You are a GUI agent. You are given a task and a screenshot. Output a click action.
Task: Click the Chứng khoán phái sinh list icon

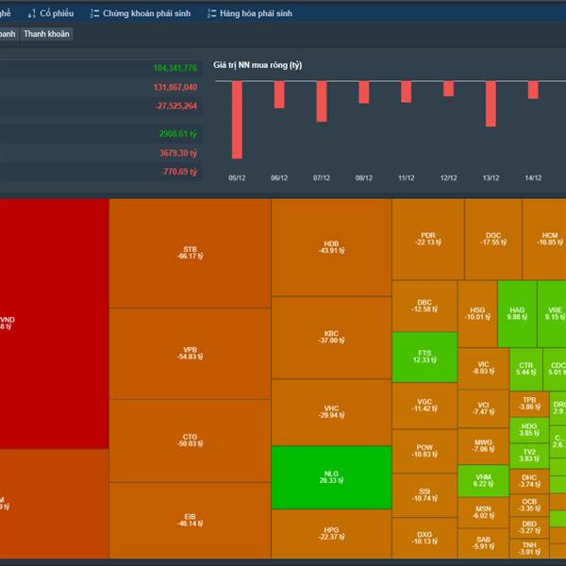[94, 13]
